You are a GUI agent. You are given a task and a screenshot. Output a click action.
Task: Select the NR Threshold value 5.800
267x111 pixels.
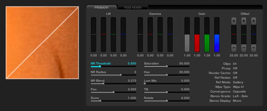(132, 64)
